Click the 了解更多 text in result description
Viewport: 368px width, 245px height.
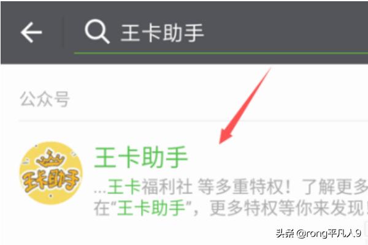(335, 187)
